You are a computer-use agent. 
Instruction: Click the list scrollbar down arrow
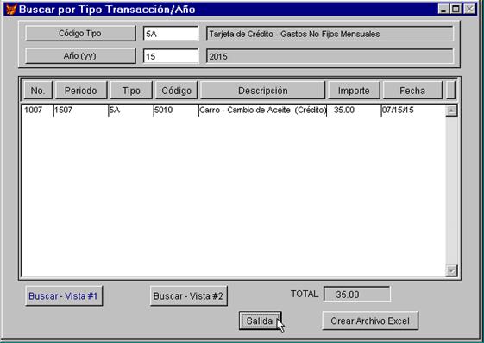451,270
